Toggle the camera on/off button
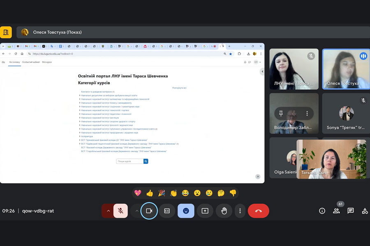This screenshot has height=246, width=370. (x=149, y=211)
